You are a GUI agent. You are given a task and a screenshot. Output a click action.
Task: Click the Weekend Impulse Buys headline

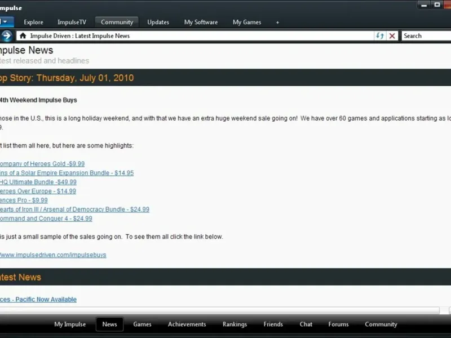38,100
